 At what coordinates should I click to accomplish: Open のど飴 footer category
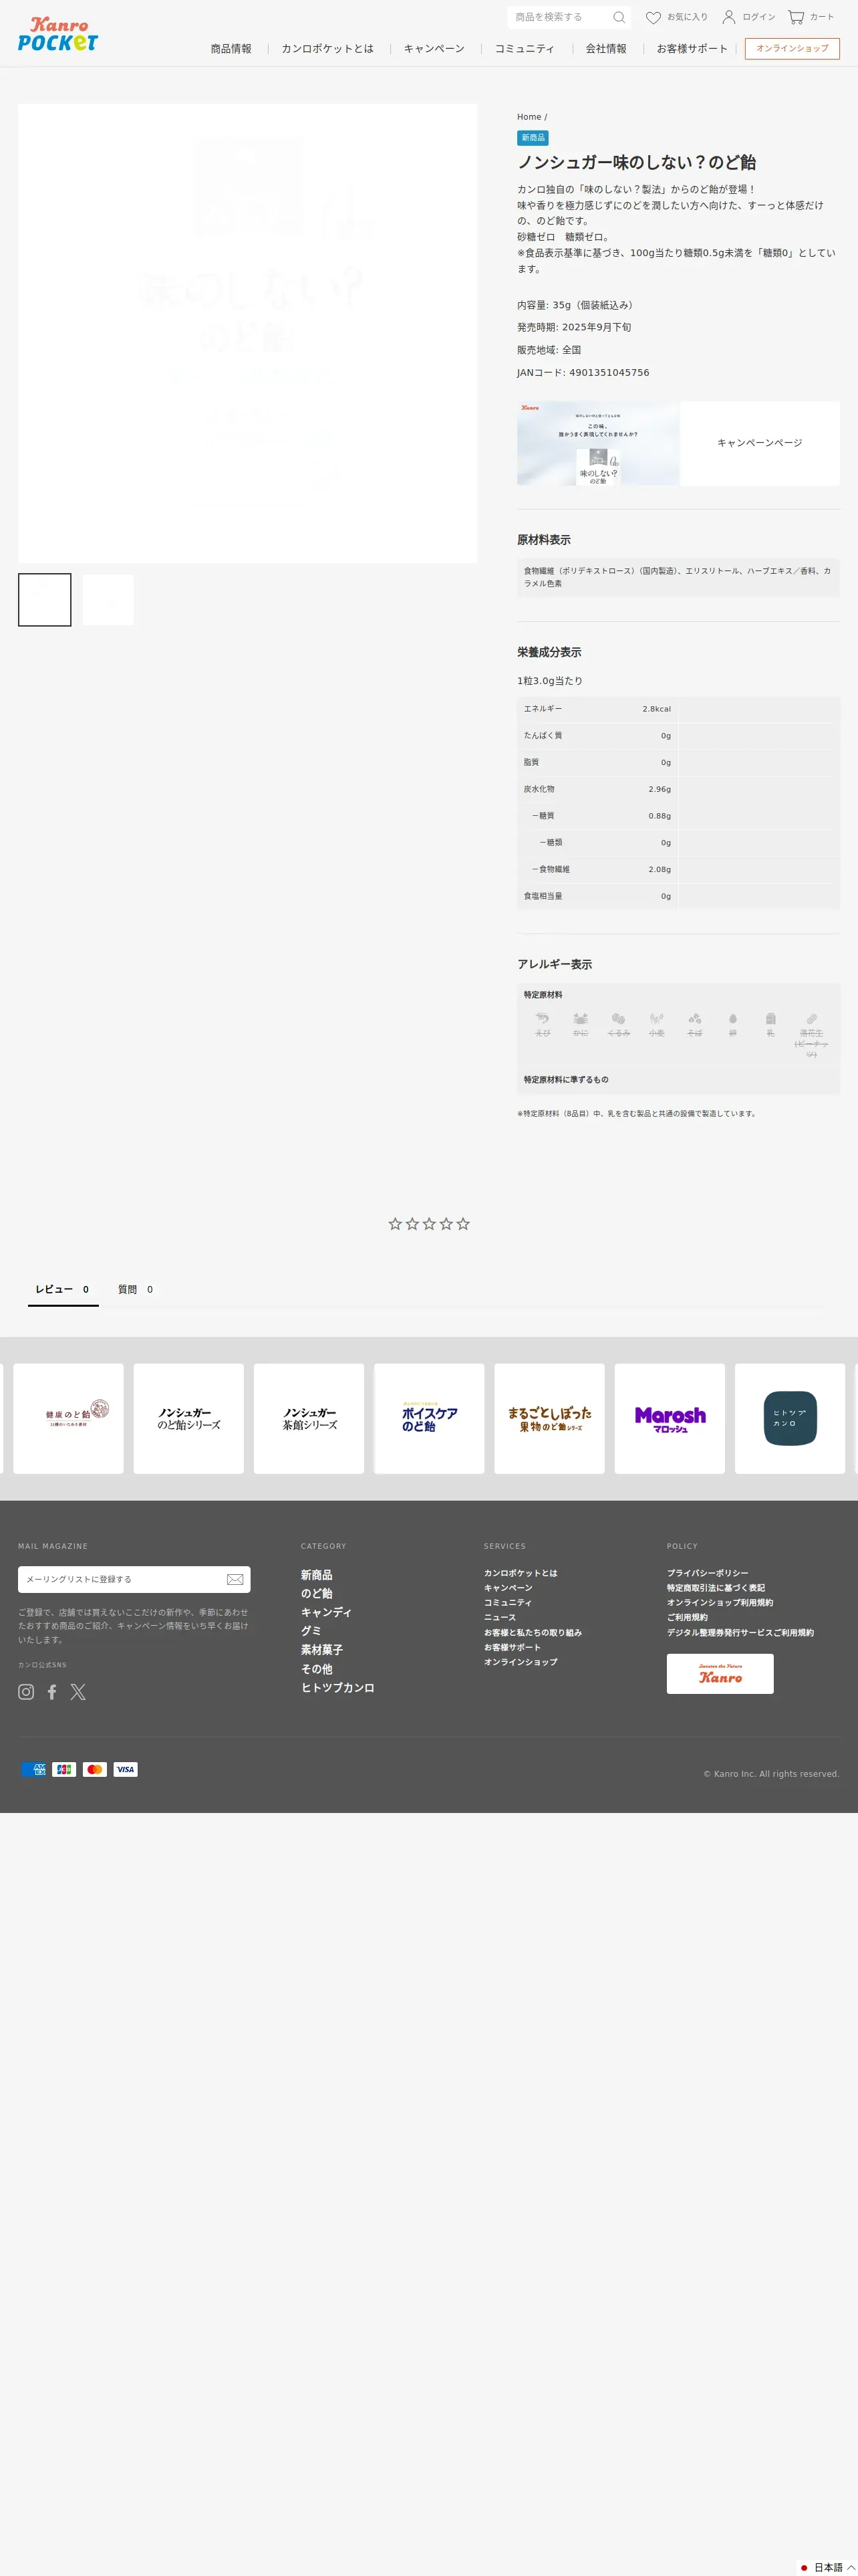(x=317, y=1594)
